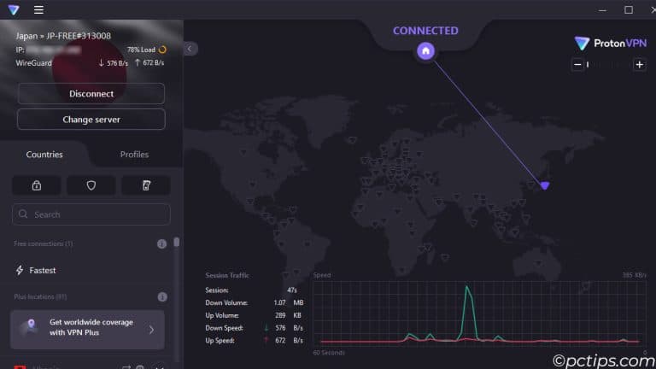Click the ProtonVPN brand logo on map
Viewport: 656px width, 369px height.
[611, 43]
